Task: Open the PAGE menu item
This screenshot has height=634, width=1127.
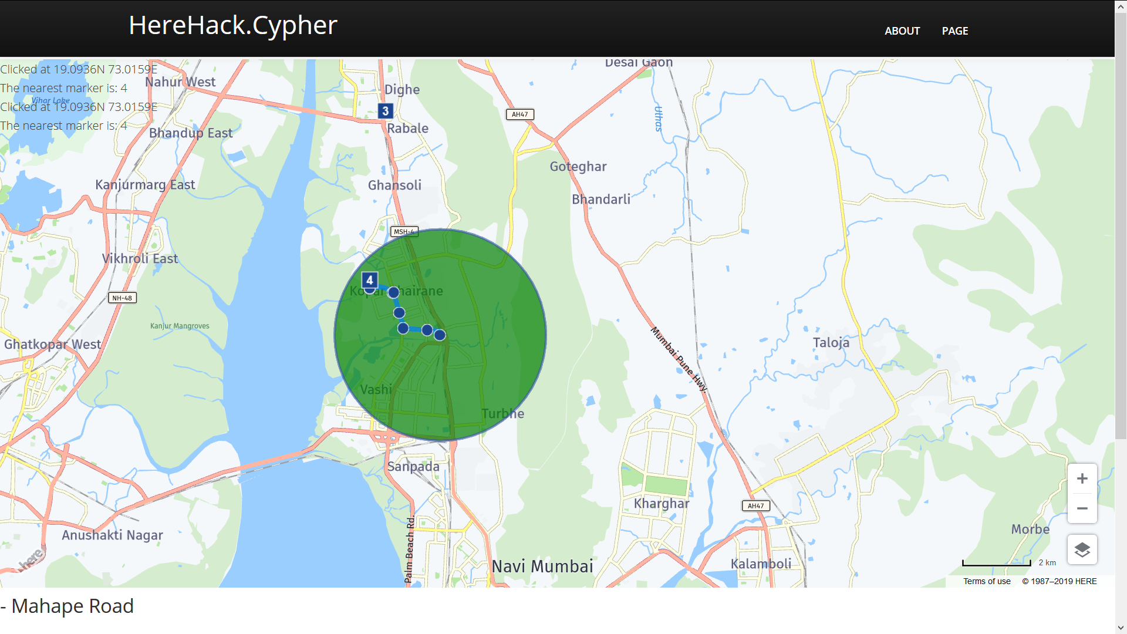Action: click(x=954, y=31)
